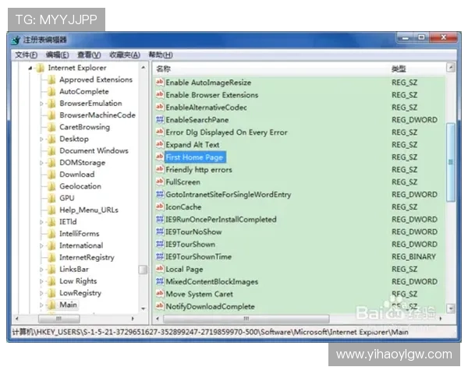This screenshot has height=374, width=468.
Task: Collapse the Internet Explorer tree node
Action: [x=30, y=68]
